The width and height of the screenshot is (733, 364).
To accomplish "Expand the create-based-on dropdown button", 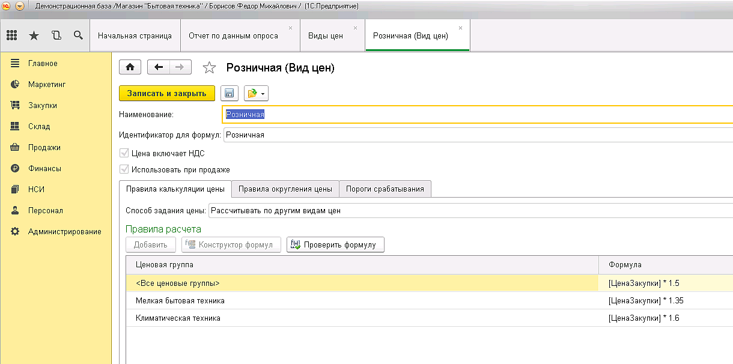I will (255, 93).
